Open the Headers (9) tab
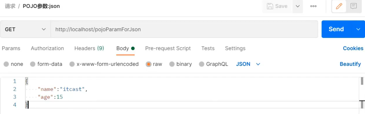The width and height of the screenshot is (365, 114). coord(89,48)
